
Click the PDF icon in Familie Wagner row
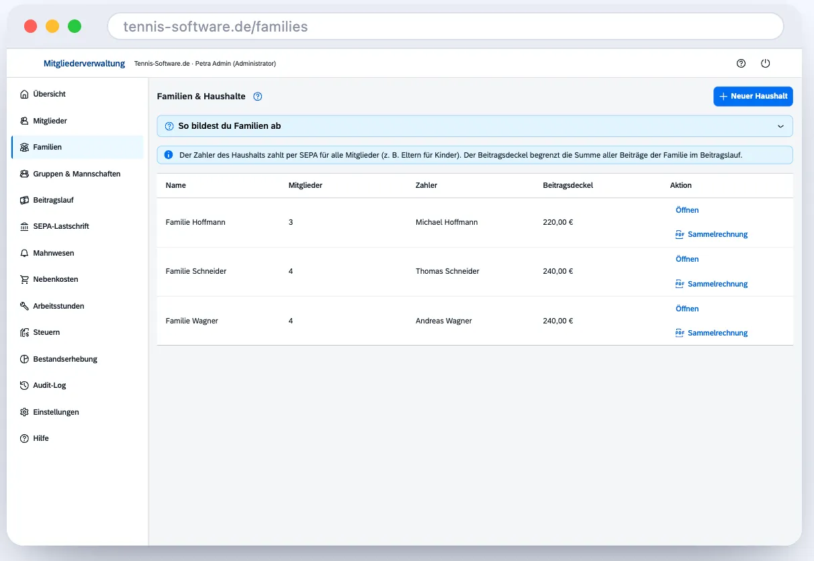click(679, 333)
